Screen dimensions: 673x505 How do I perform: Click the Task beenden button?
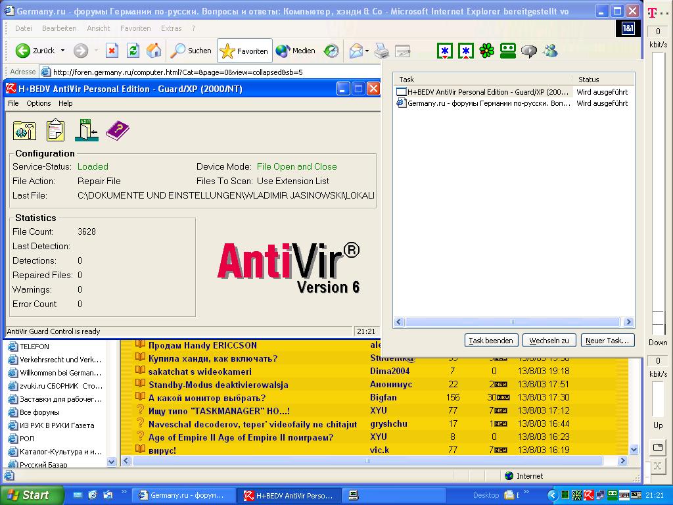(x=491, y=341)
